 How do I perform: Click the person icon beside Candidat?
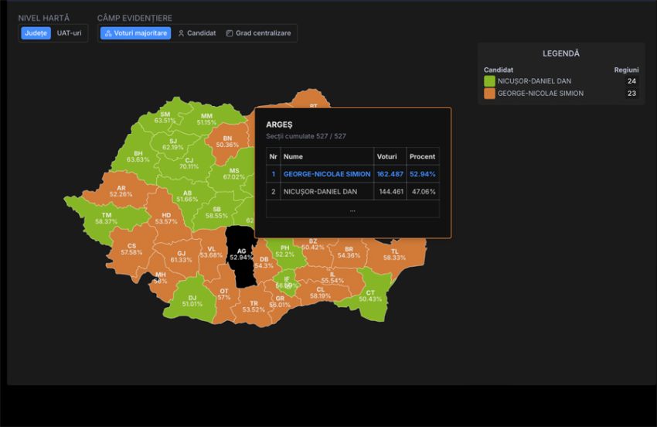tap(181, 33)
